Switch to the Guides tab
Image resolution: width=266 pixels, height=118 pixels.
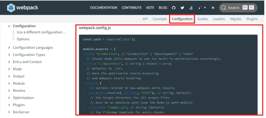pos(202,19)
